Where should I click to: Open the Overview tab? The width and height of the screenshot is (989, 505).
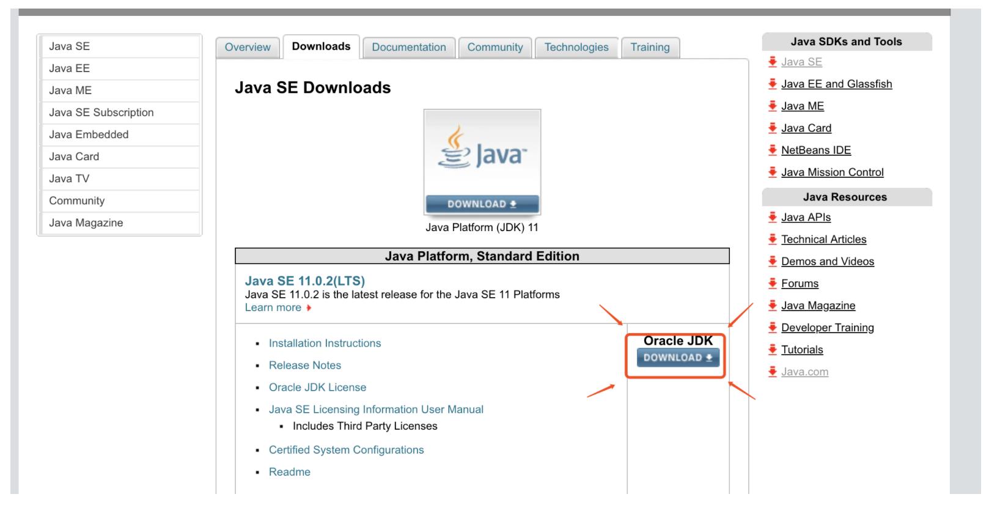click(x=248, y=47)
